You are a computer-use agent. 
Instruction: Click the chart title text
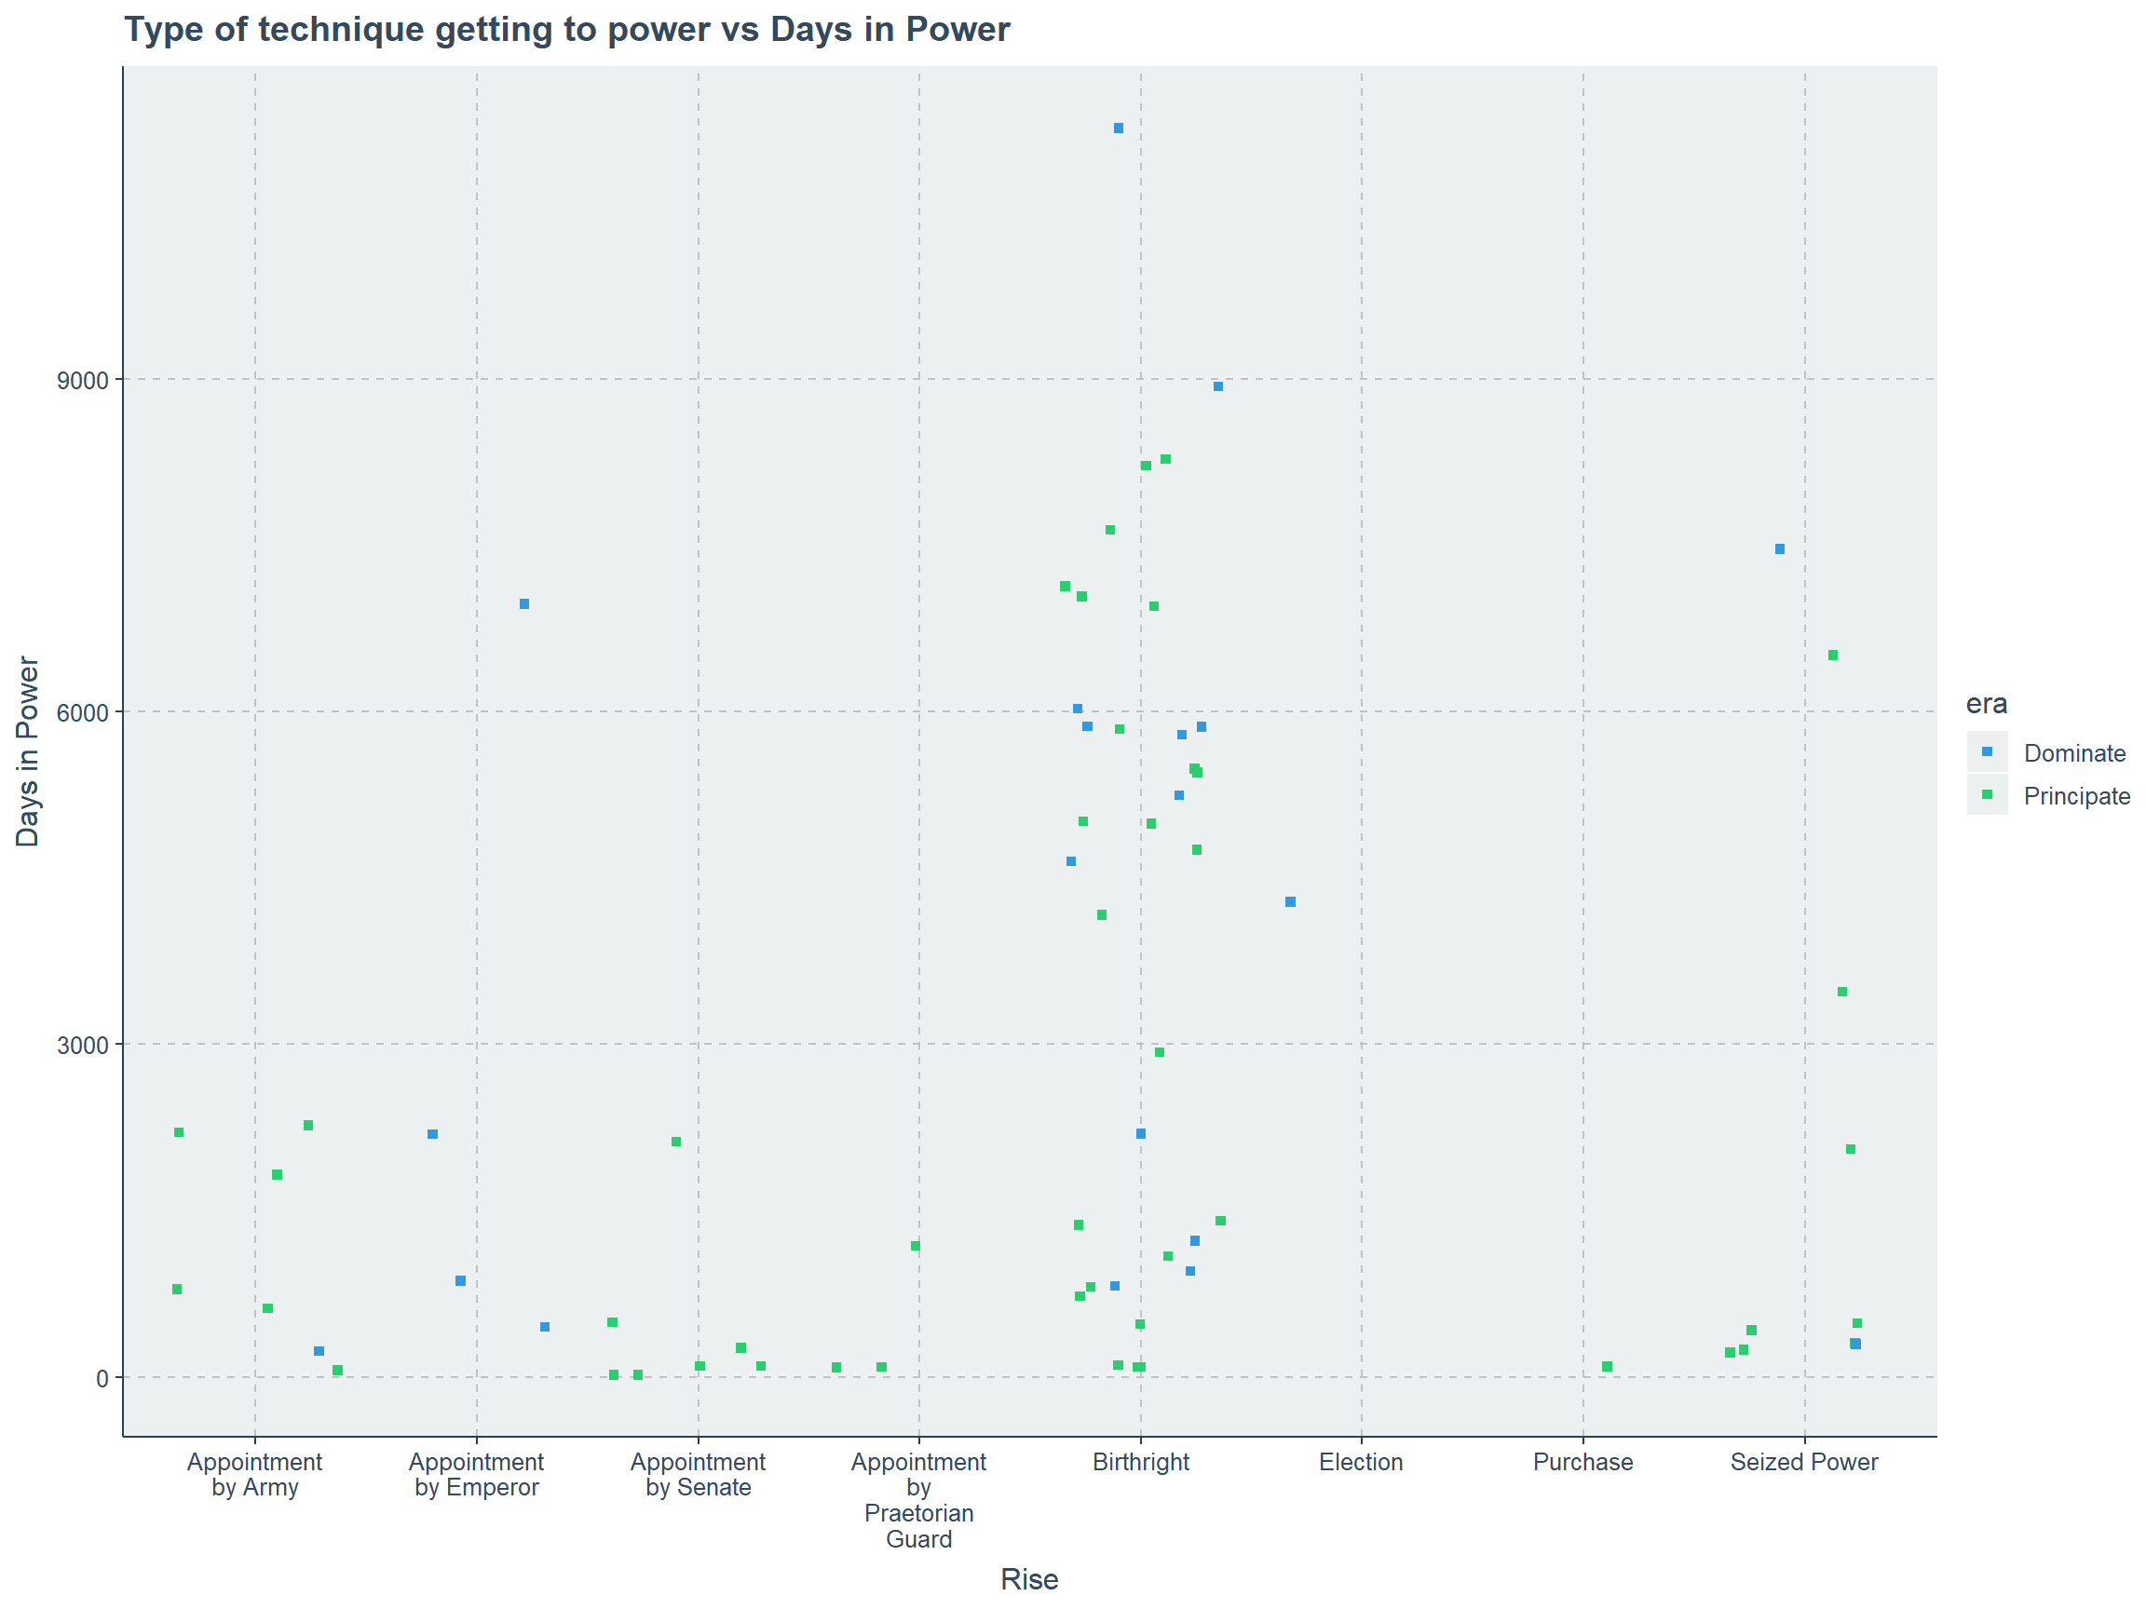tap(566, 29)
